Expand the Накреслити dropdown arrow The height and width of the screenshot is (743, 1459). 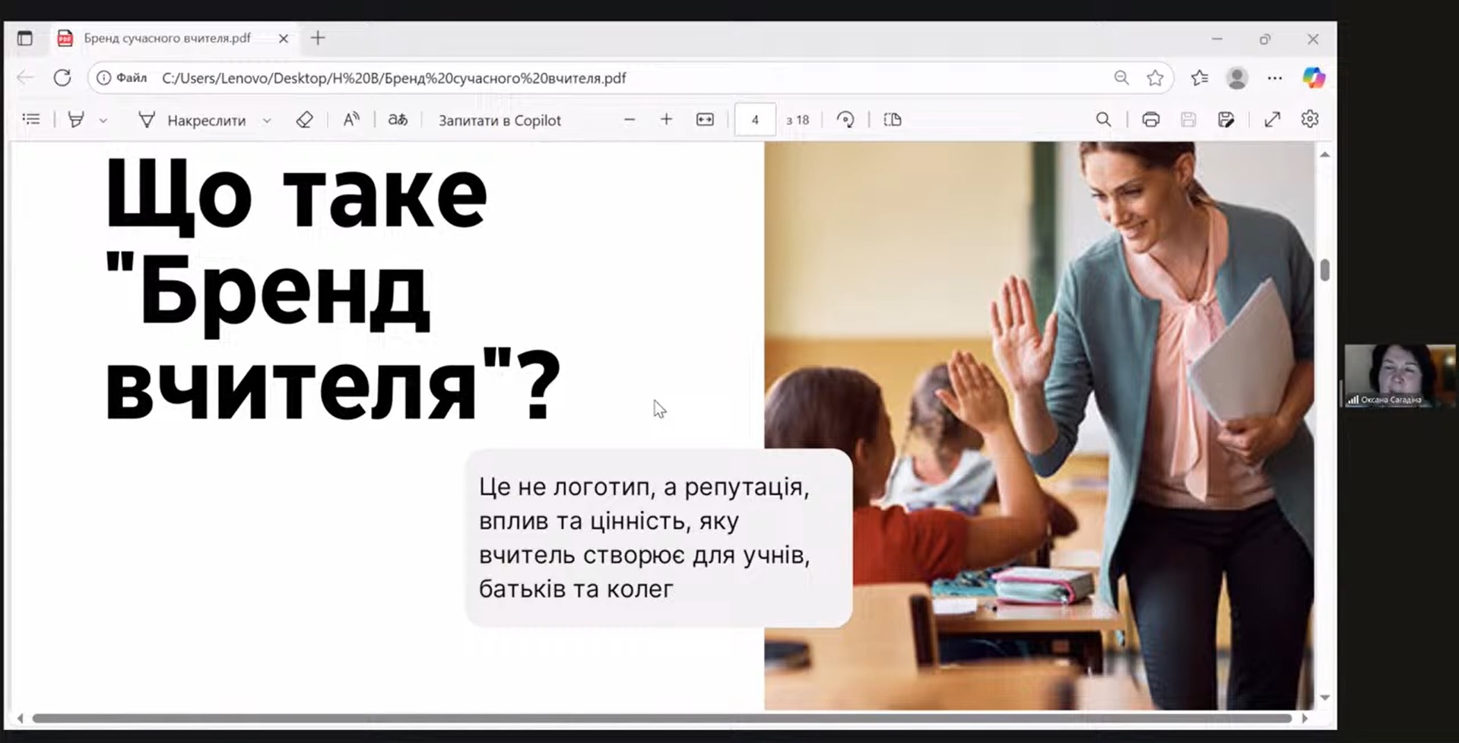267,120
